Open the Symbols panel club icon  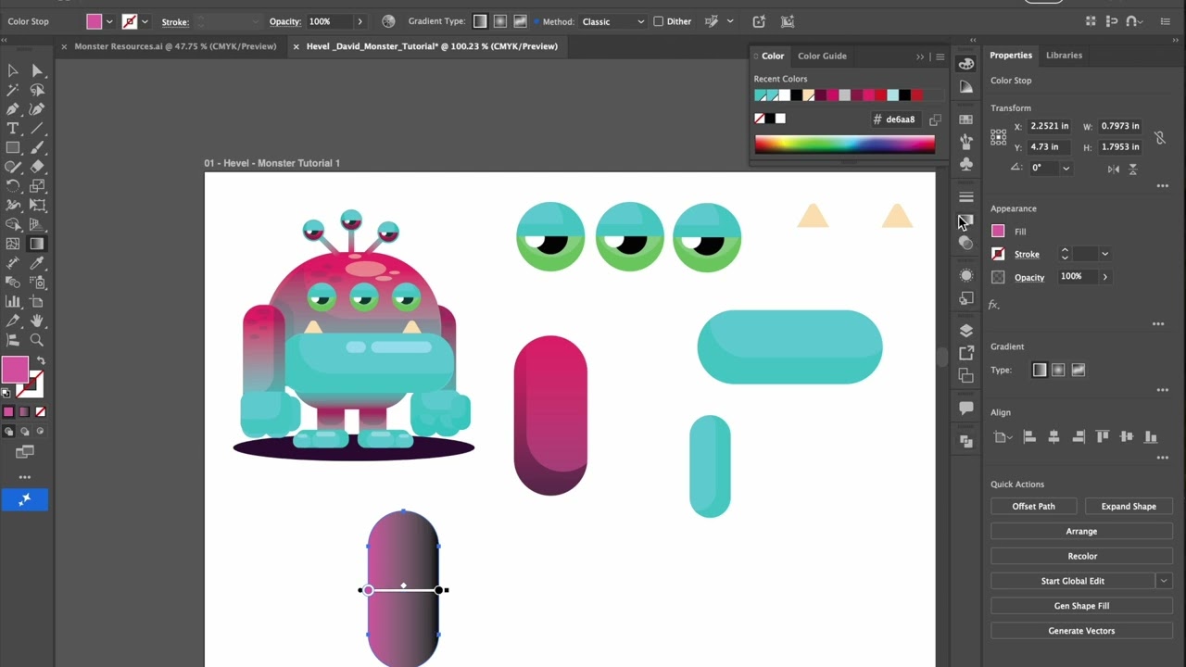(x=966, y=164)
